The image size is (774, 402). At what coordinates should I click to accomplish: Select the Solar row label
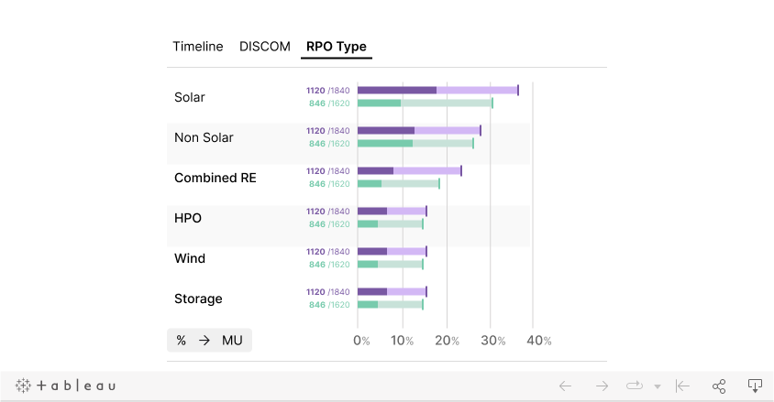pos(190,97)
